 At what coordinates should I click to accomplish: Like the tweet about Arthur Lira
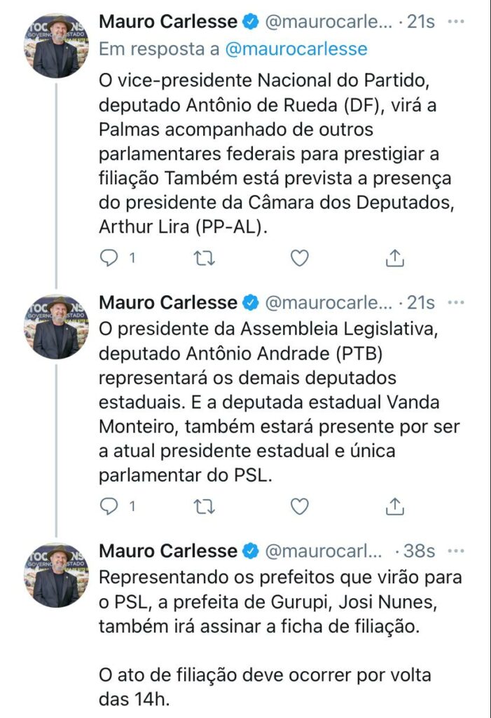click(300, 258)
